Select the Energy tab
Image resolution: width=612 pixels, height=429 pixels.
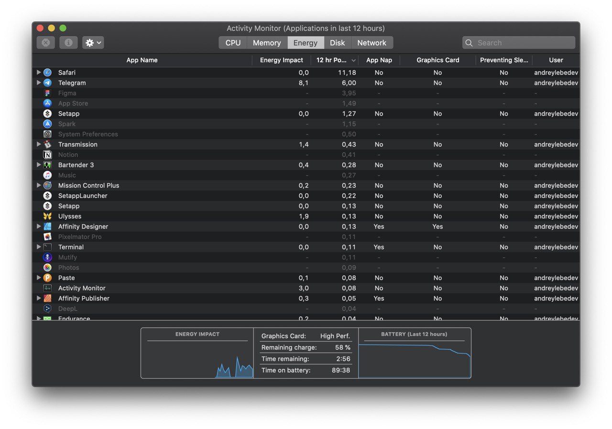coord(306,43)
